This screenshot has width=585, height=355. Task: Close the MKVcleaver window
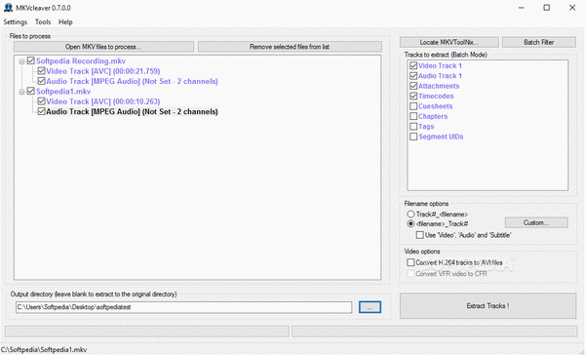[572, 8]
